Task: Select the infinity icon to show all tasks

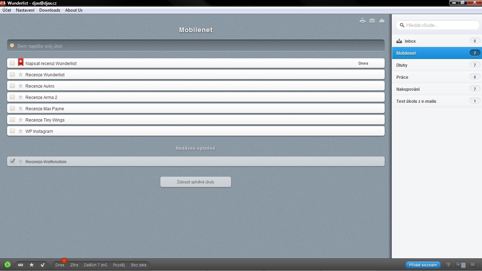Action: tap(20, 265)
